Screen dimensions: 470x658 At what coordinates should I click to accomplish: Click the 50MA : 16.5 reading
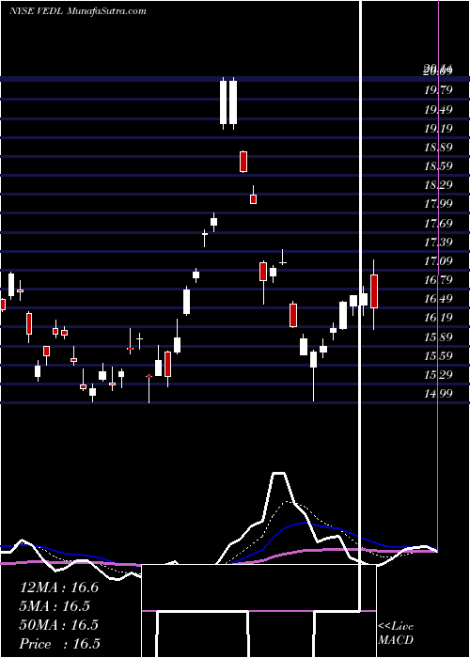coord(59,625)
